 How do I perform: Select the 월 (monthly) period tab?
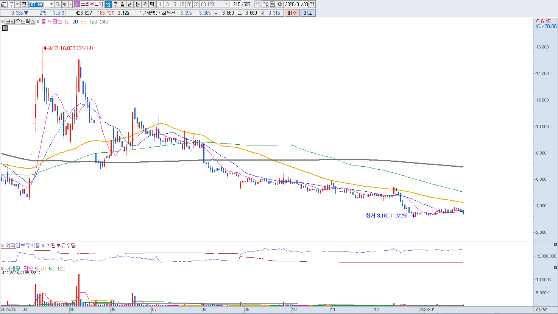[123, 4]
